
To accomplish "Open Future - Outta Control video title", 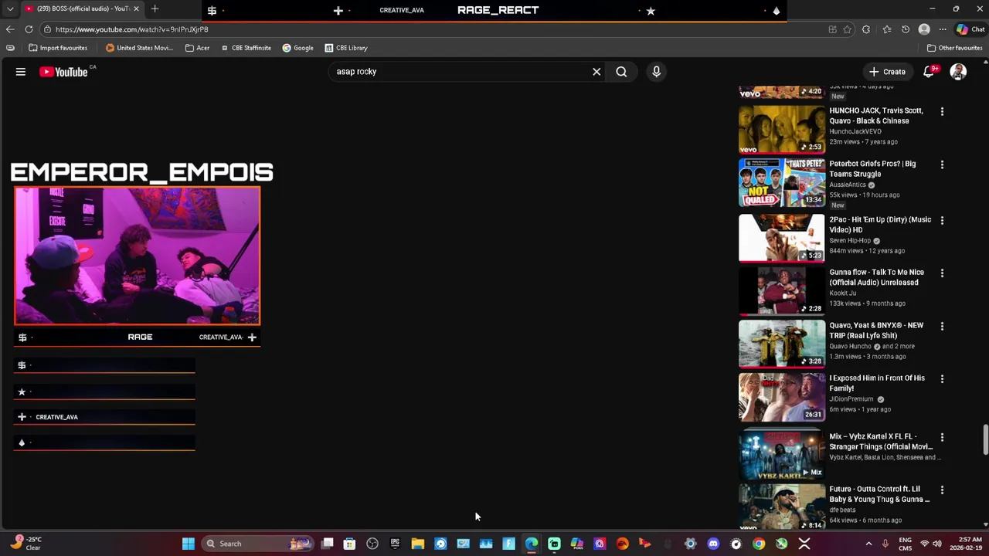I will [879, 494].
